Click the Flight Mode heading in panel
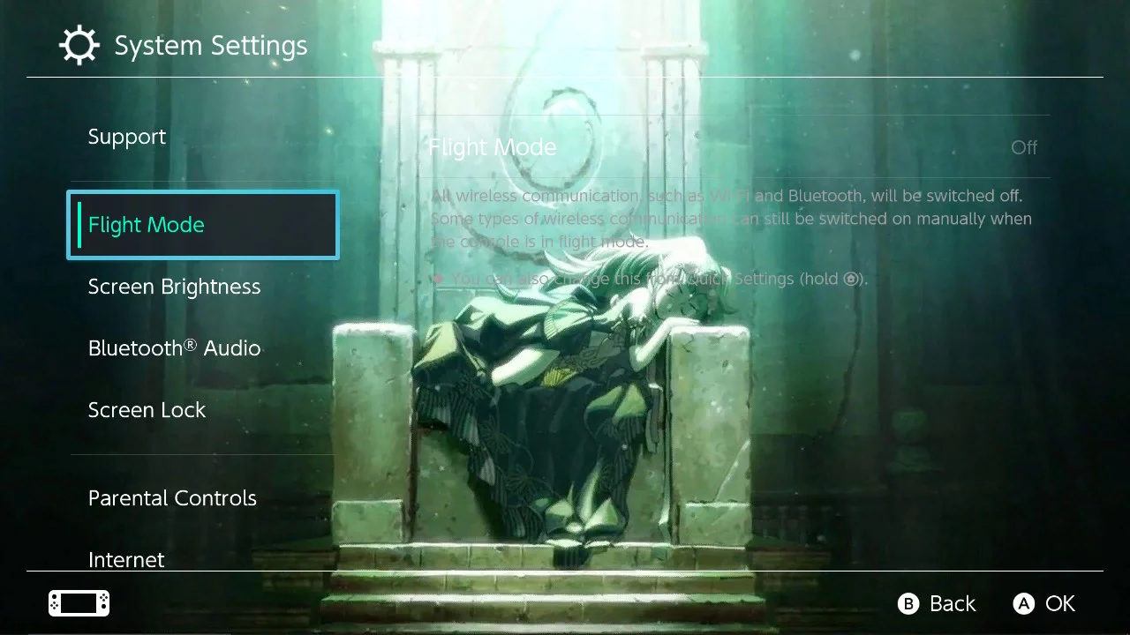The height and width of the screenshot is (635, 1130). (x=493, y=147)
